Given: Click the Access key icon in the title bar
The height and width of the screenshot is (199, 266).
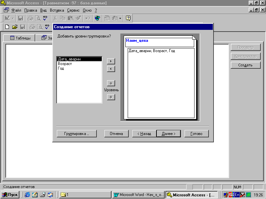Looking at the screenshot, I should coord(3,3).
